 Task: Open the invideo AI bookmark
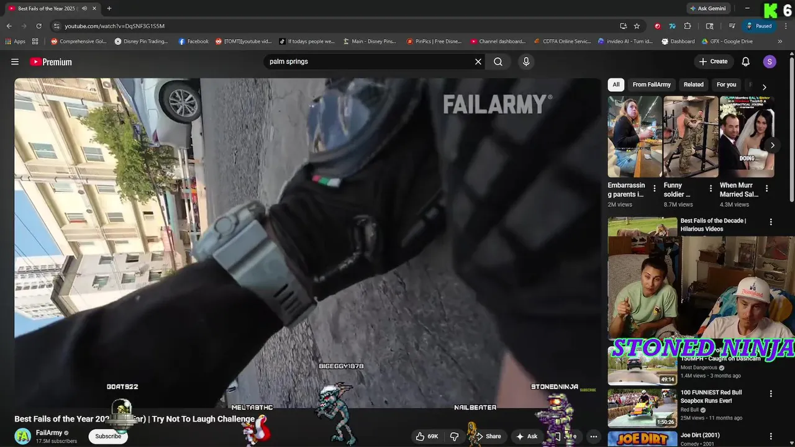[625, 42]
